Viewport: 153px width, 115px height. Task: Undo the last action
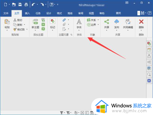(x=33, y=5)
